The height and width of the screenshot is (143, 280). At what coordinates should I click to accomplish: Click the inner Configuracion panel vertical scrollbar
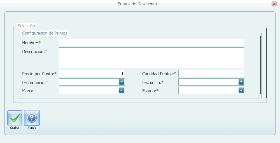[261, 64]
